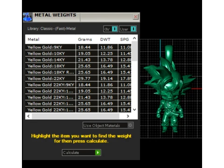Close the Metal Weights dialog
The height and width of the screenshot is (168, 224).
click(136, 17)
